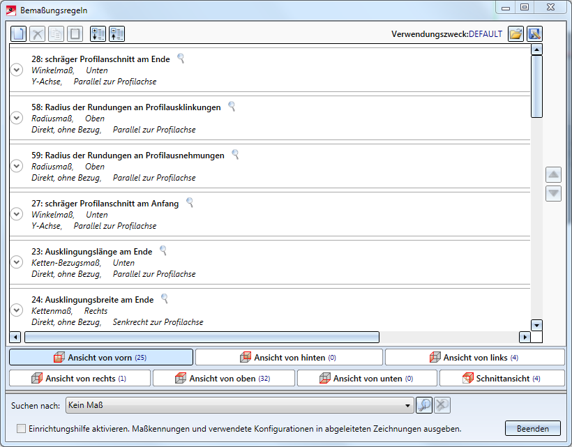Click the Beenden button
Screen dimensions: 572x447
533,428
